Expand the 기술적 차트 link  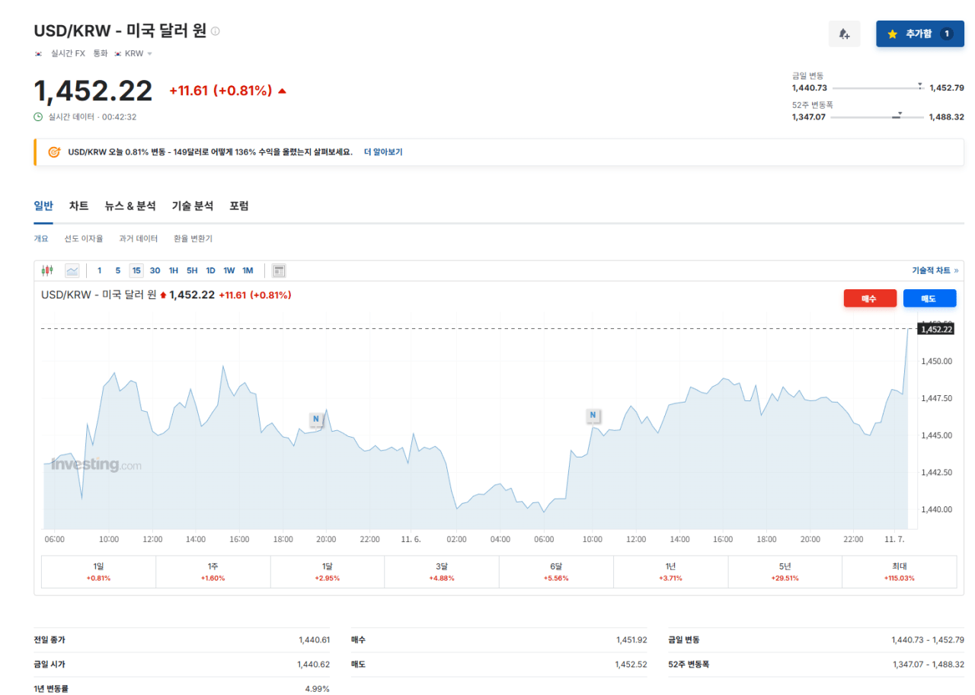935,270
